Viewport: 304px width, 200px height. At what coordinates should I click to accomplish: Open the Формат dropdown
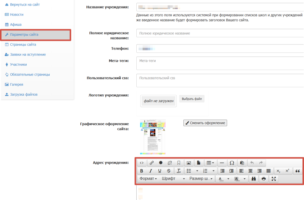coord(148,179)
